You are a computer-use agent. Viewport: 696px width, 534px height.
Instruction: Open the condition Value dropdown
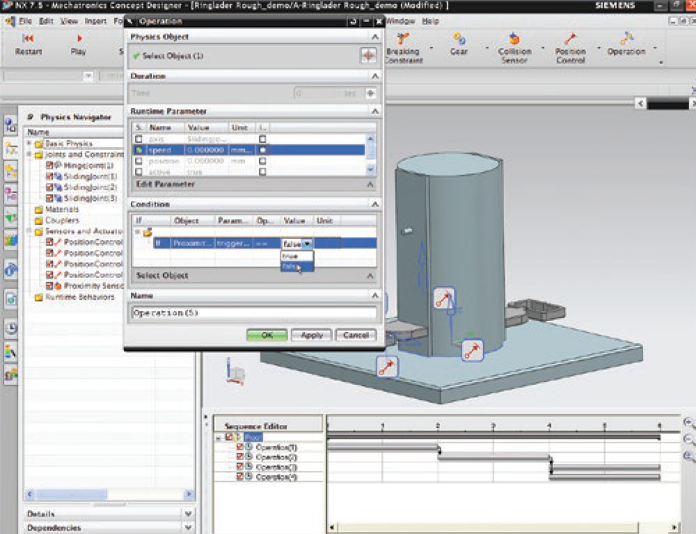(x=308, y=243)
